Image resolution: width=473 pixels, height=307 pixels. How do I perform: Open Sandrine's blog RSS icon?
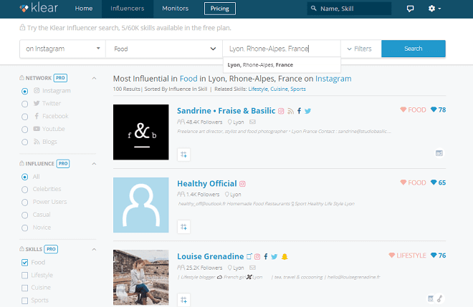pyautogui.click(x=290, y=111)
